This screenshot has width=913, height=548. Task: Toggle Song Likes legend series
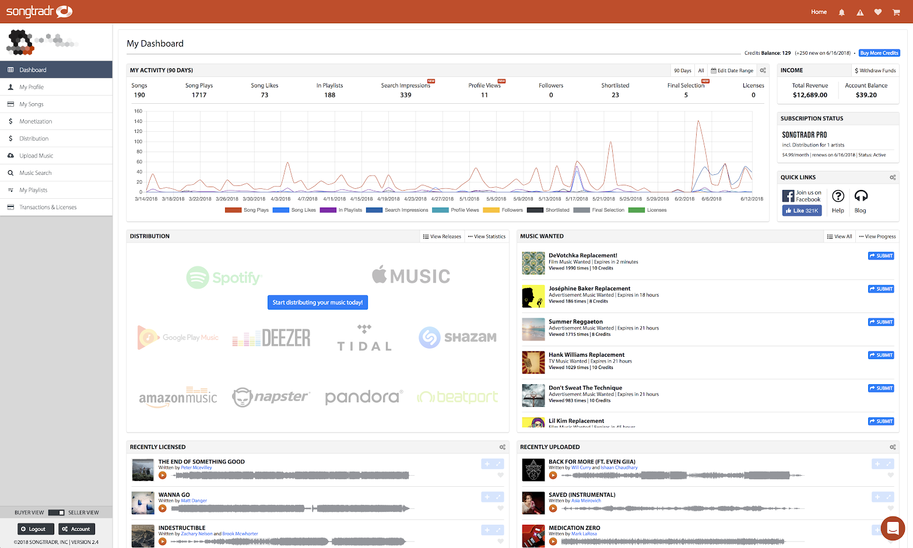[x=294, y=210]
